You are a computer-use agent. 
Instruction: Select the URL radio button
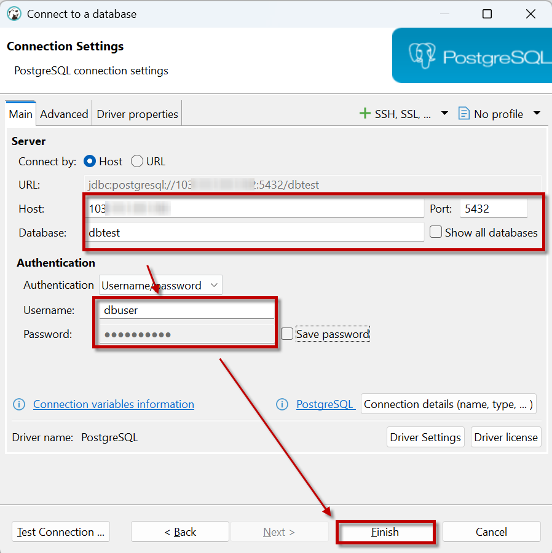(x=137, y=162)
